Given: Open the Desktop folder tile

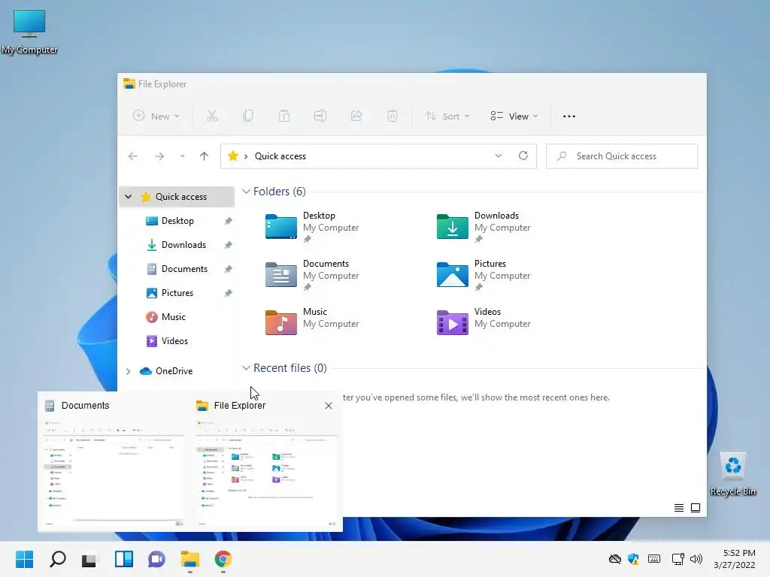Looking at the screenshot, I should (313, 227).
